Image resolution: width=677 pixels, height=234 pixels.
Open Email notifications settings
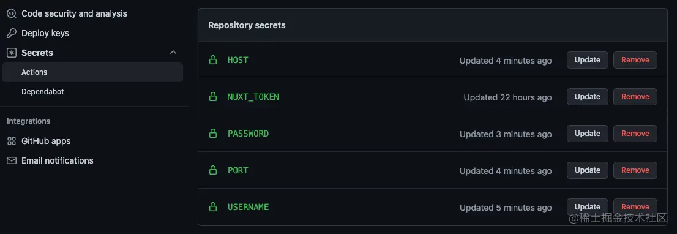58,160
